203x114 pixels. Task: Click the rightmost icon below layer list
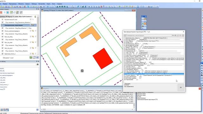(37, 57)
